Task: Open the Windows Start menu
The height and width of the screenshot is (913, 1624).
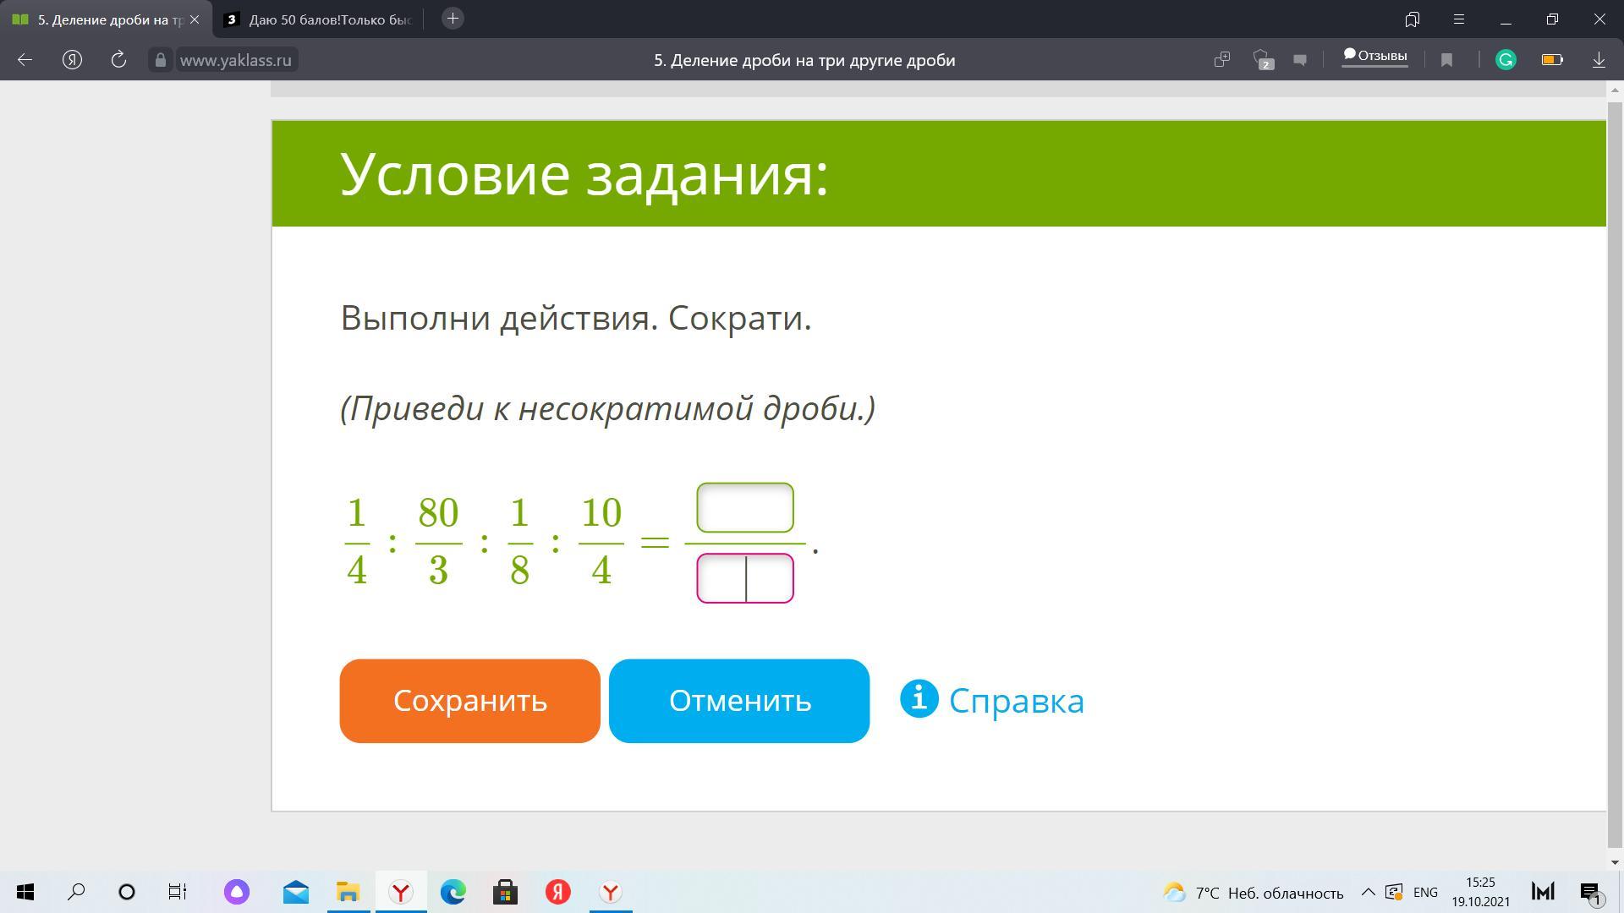Action: click(x=25, y=892)
